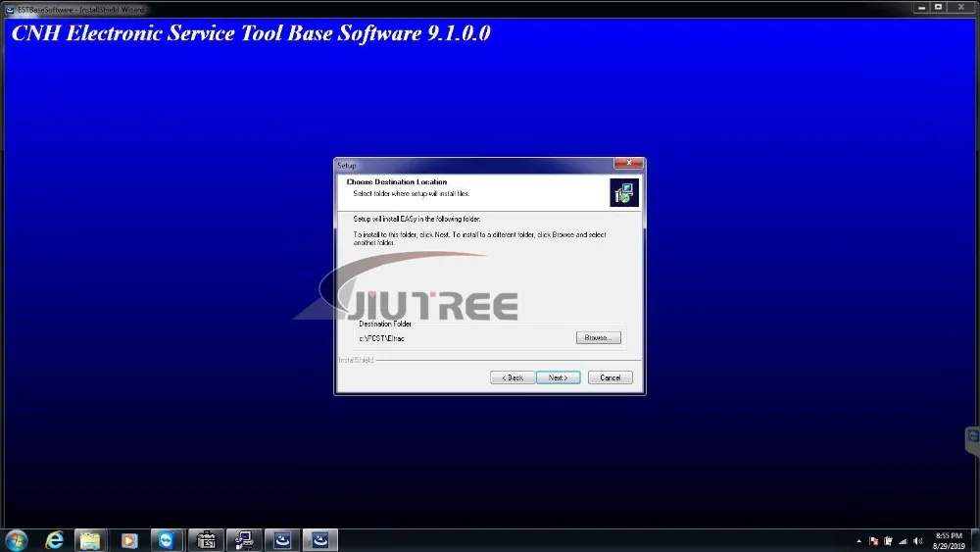This screenshot has width=980, height=552.
Task: Click the ESTBaseSoftware title bar icon
Action: pyautogui.click(x=10, y=10)
